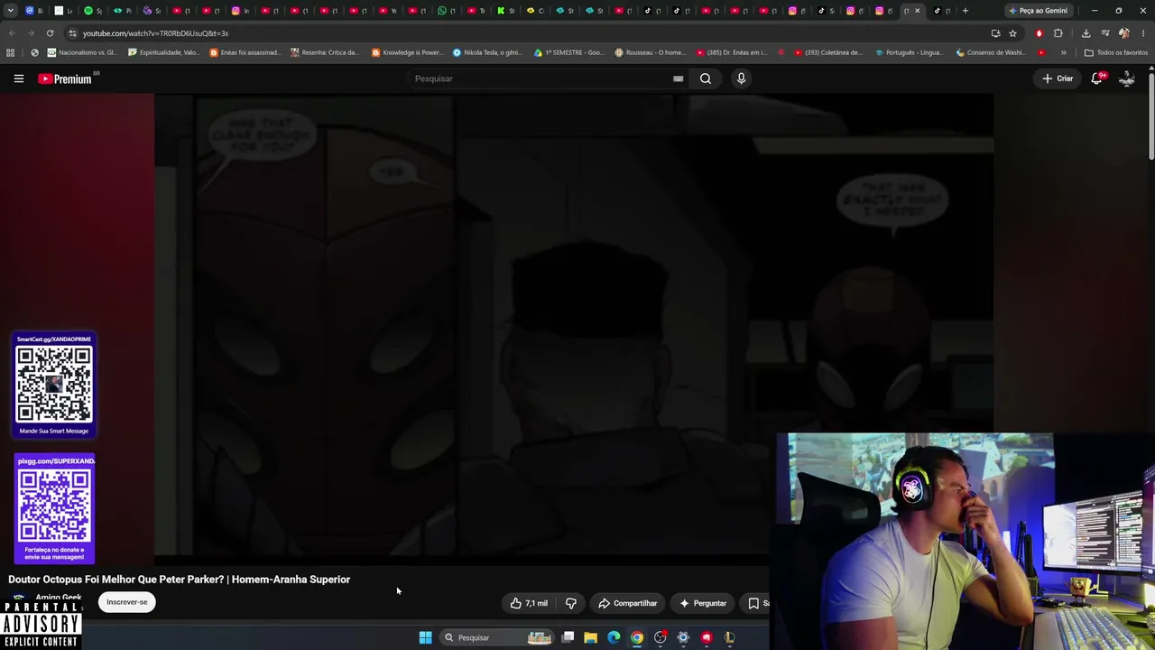Open the Chrome three-dot menu
This screenshot has height=650, width=1155.
tap(1143, 33)
